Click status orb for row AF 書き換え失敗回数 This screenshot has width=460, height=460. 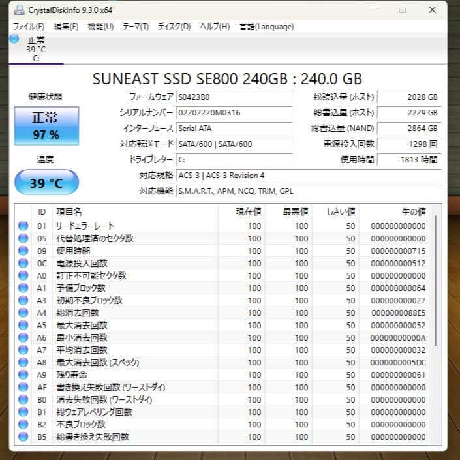(x=23, y=387)
